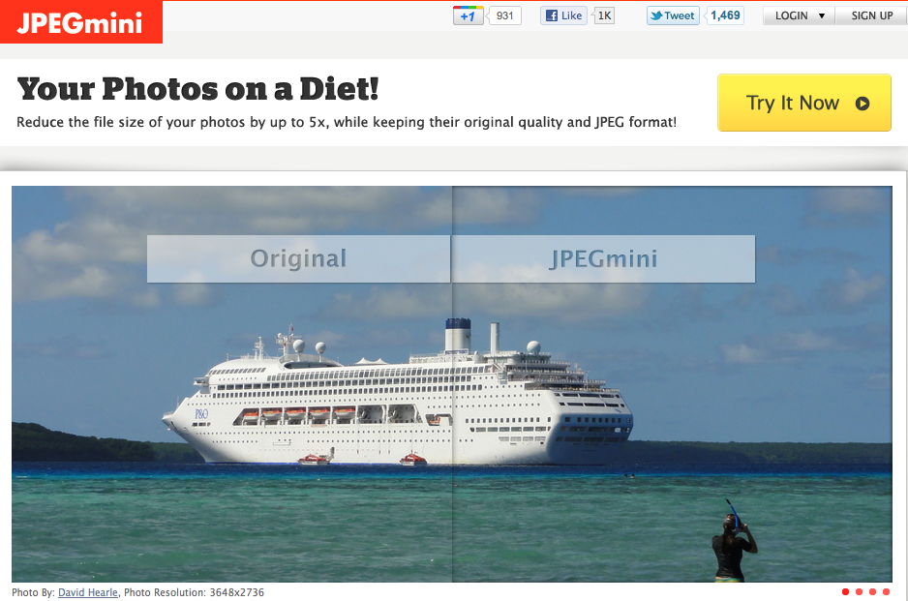
Task: Click the Google +1 button
Action: coord(468,15)
